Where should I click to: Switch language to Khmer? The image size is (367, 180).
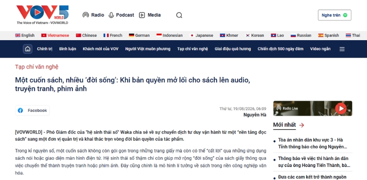[x=229, y=36]
